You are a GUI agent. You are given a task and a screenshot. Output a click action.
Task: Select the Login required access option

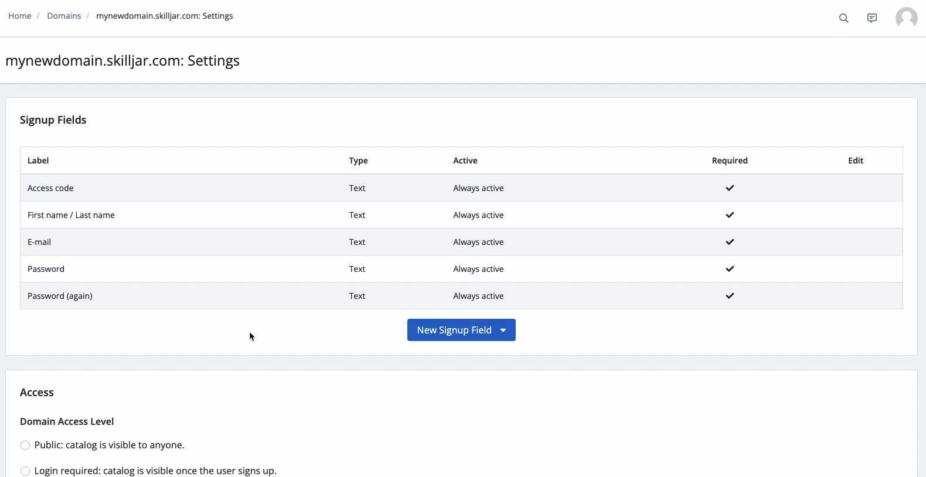[25, 471]
